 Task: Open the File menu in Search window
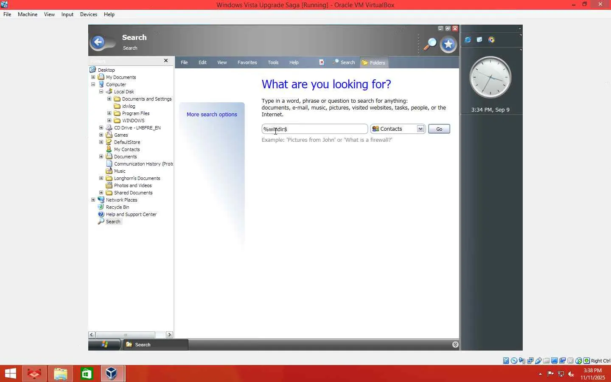pos(184,62)
